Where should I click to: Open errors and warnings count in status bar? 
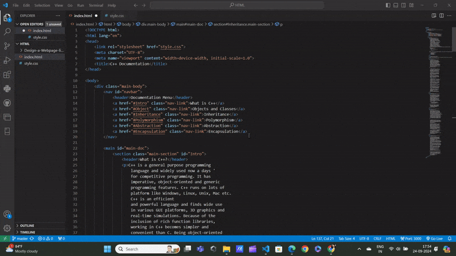[46, 238]
